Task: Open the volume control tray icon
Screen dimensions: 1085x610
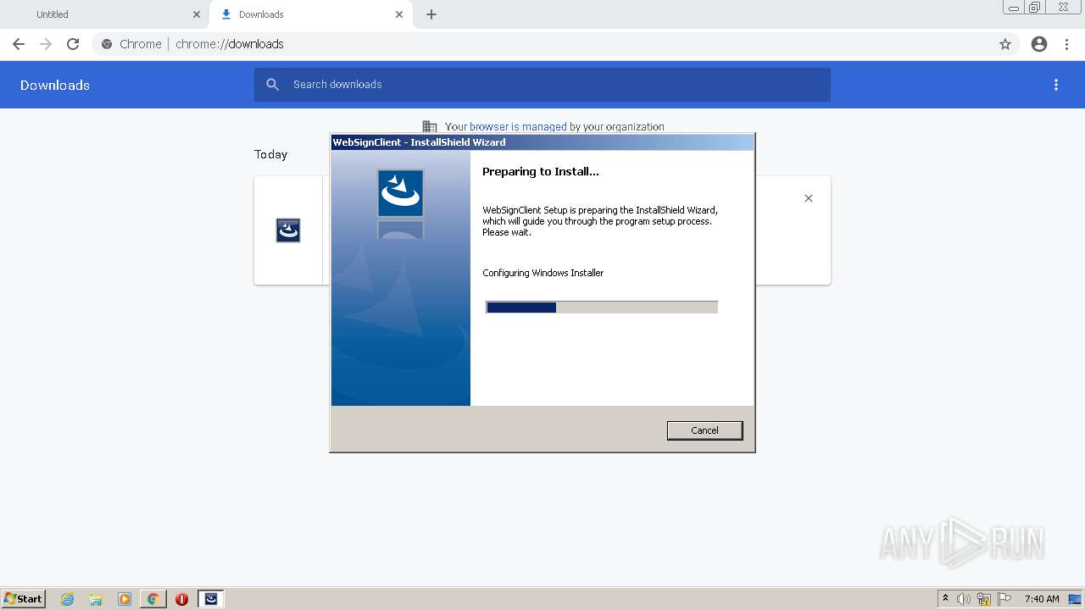Action: click(x=964, y=599)
